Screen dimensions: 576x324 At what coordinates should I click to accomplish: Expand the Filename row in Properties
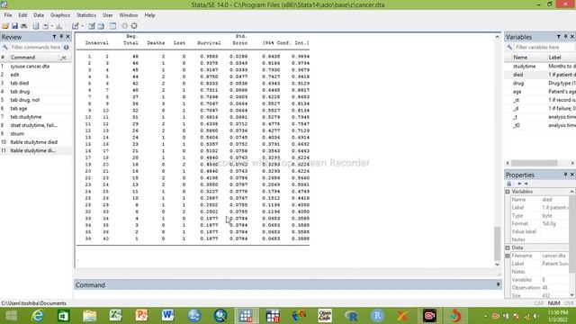pos(508,256)
